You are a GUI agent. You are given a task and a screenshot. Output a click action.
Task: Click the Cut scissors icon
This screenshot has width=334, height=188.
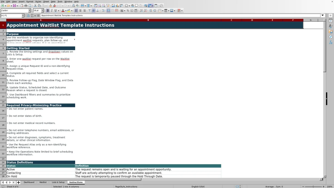(35, 6)
